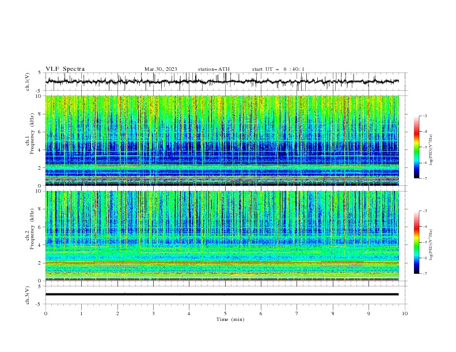This screenshot has width=456, height=352.
Task: Click the 'VLF Spectra' title text
Action: tap(65, 69)
